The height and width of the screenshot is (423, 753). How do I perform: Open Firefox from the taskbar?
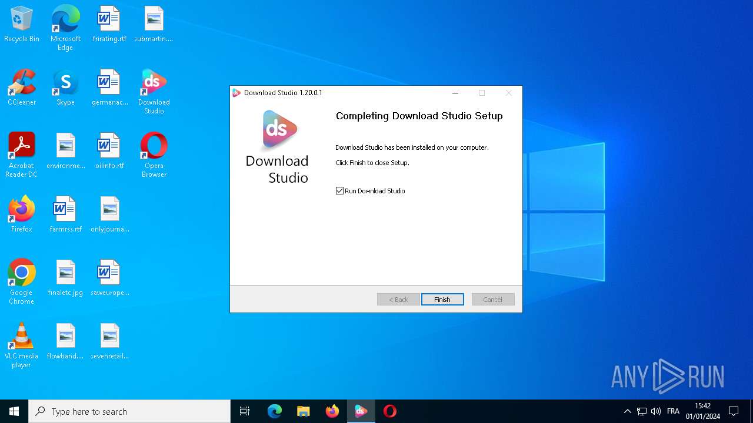332,411
